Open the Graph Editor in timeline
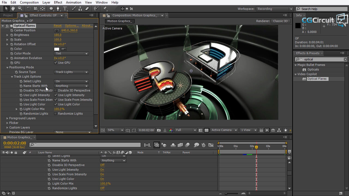The image size is (349, 196). pos(211,145)
